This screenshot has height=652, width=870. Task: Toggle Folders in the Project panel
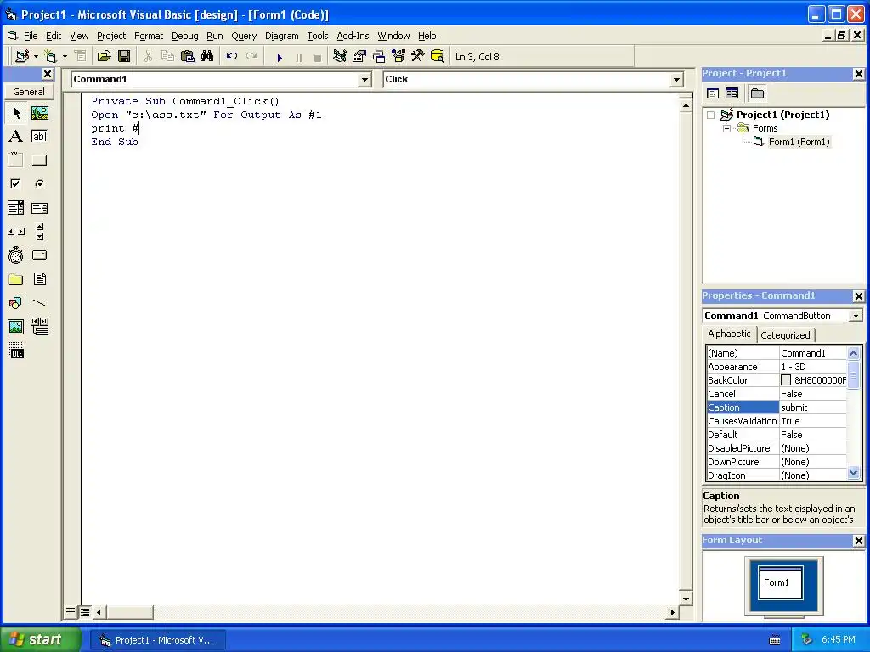coord(757,93)
